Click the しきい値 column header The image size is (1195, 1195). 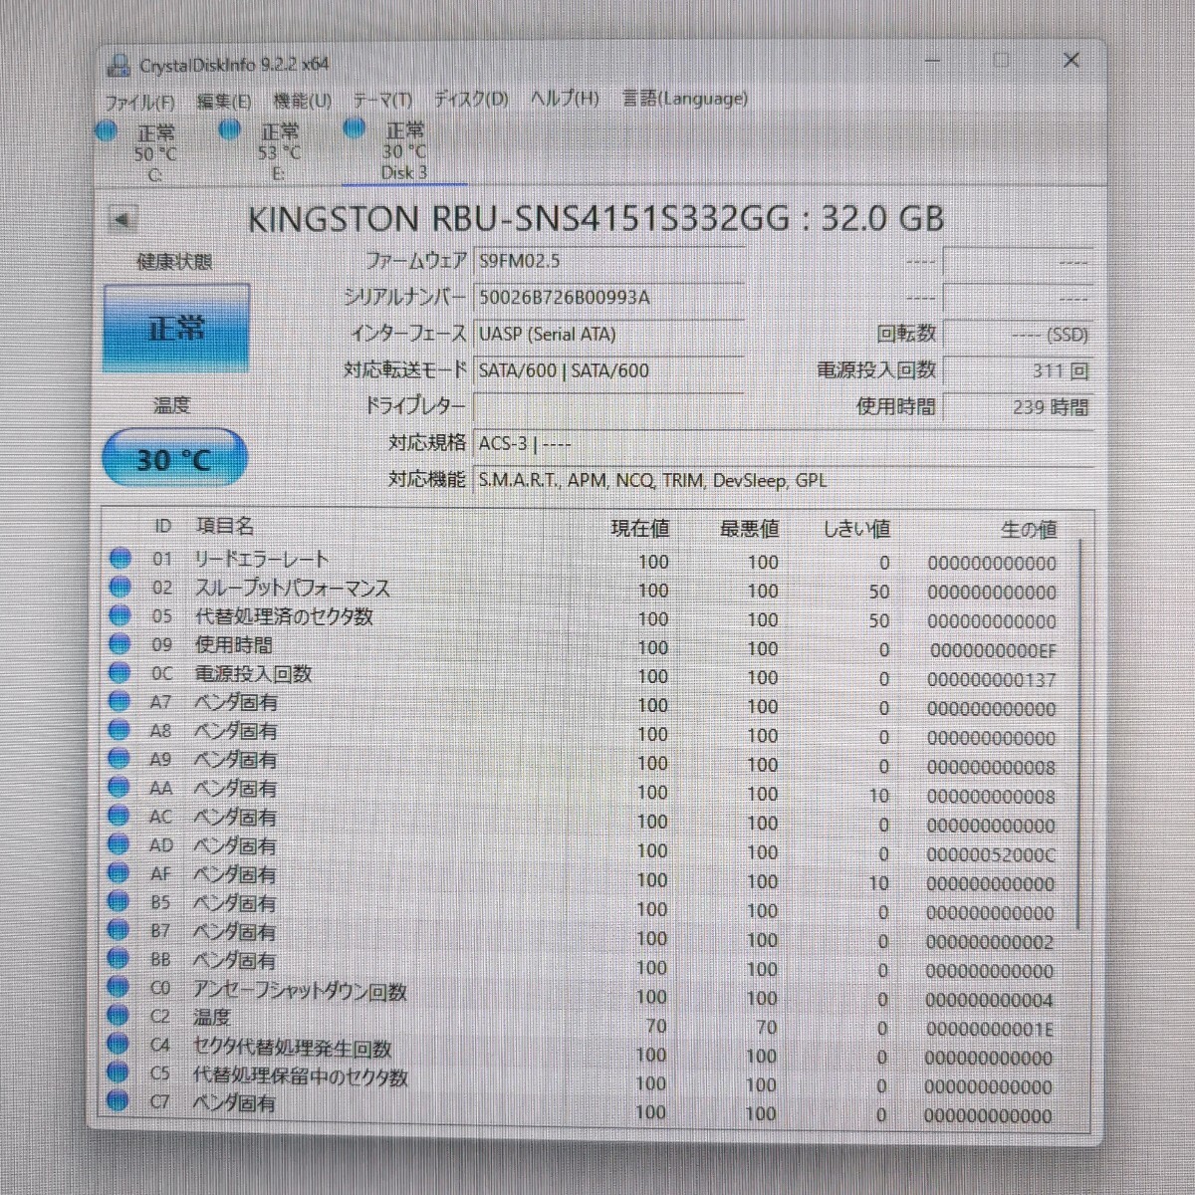(856, 529)
